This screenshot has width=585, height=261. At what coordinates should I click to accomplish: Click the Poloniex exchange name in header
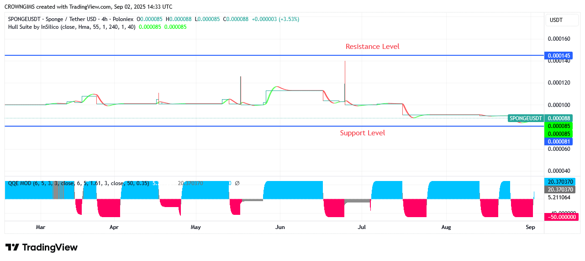(x=122, y=19)
